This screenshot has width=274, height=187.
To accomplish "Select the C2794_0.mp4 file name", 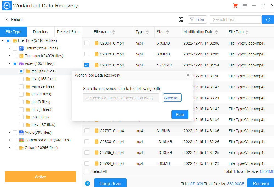I will [112, 163].
